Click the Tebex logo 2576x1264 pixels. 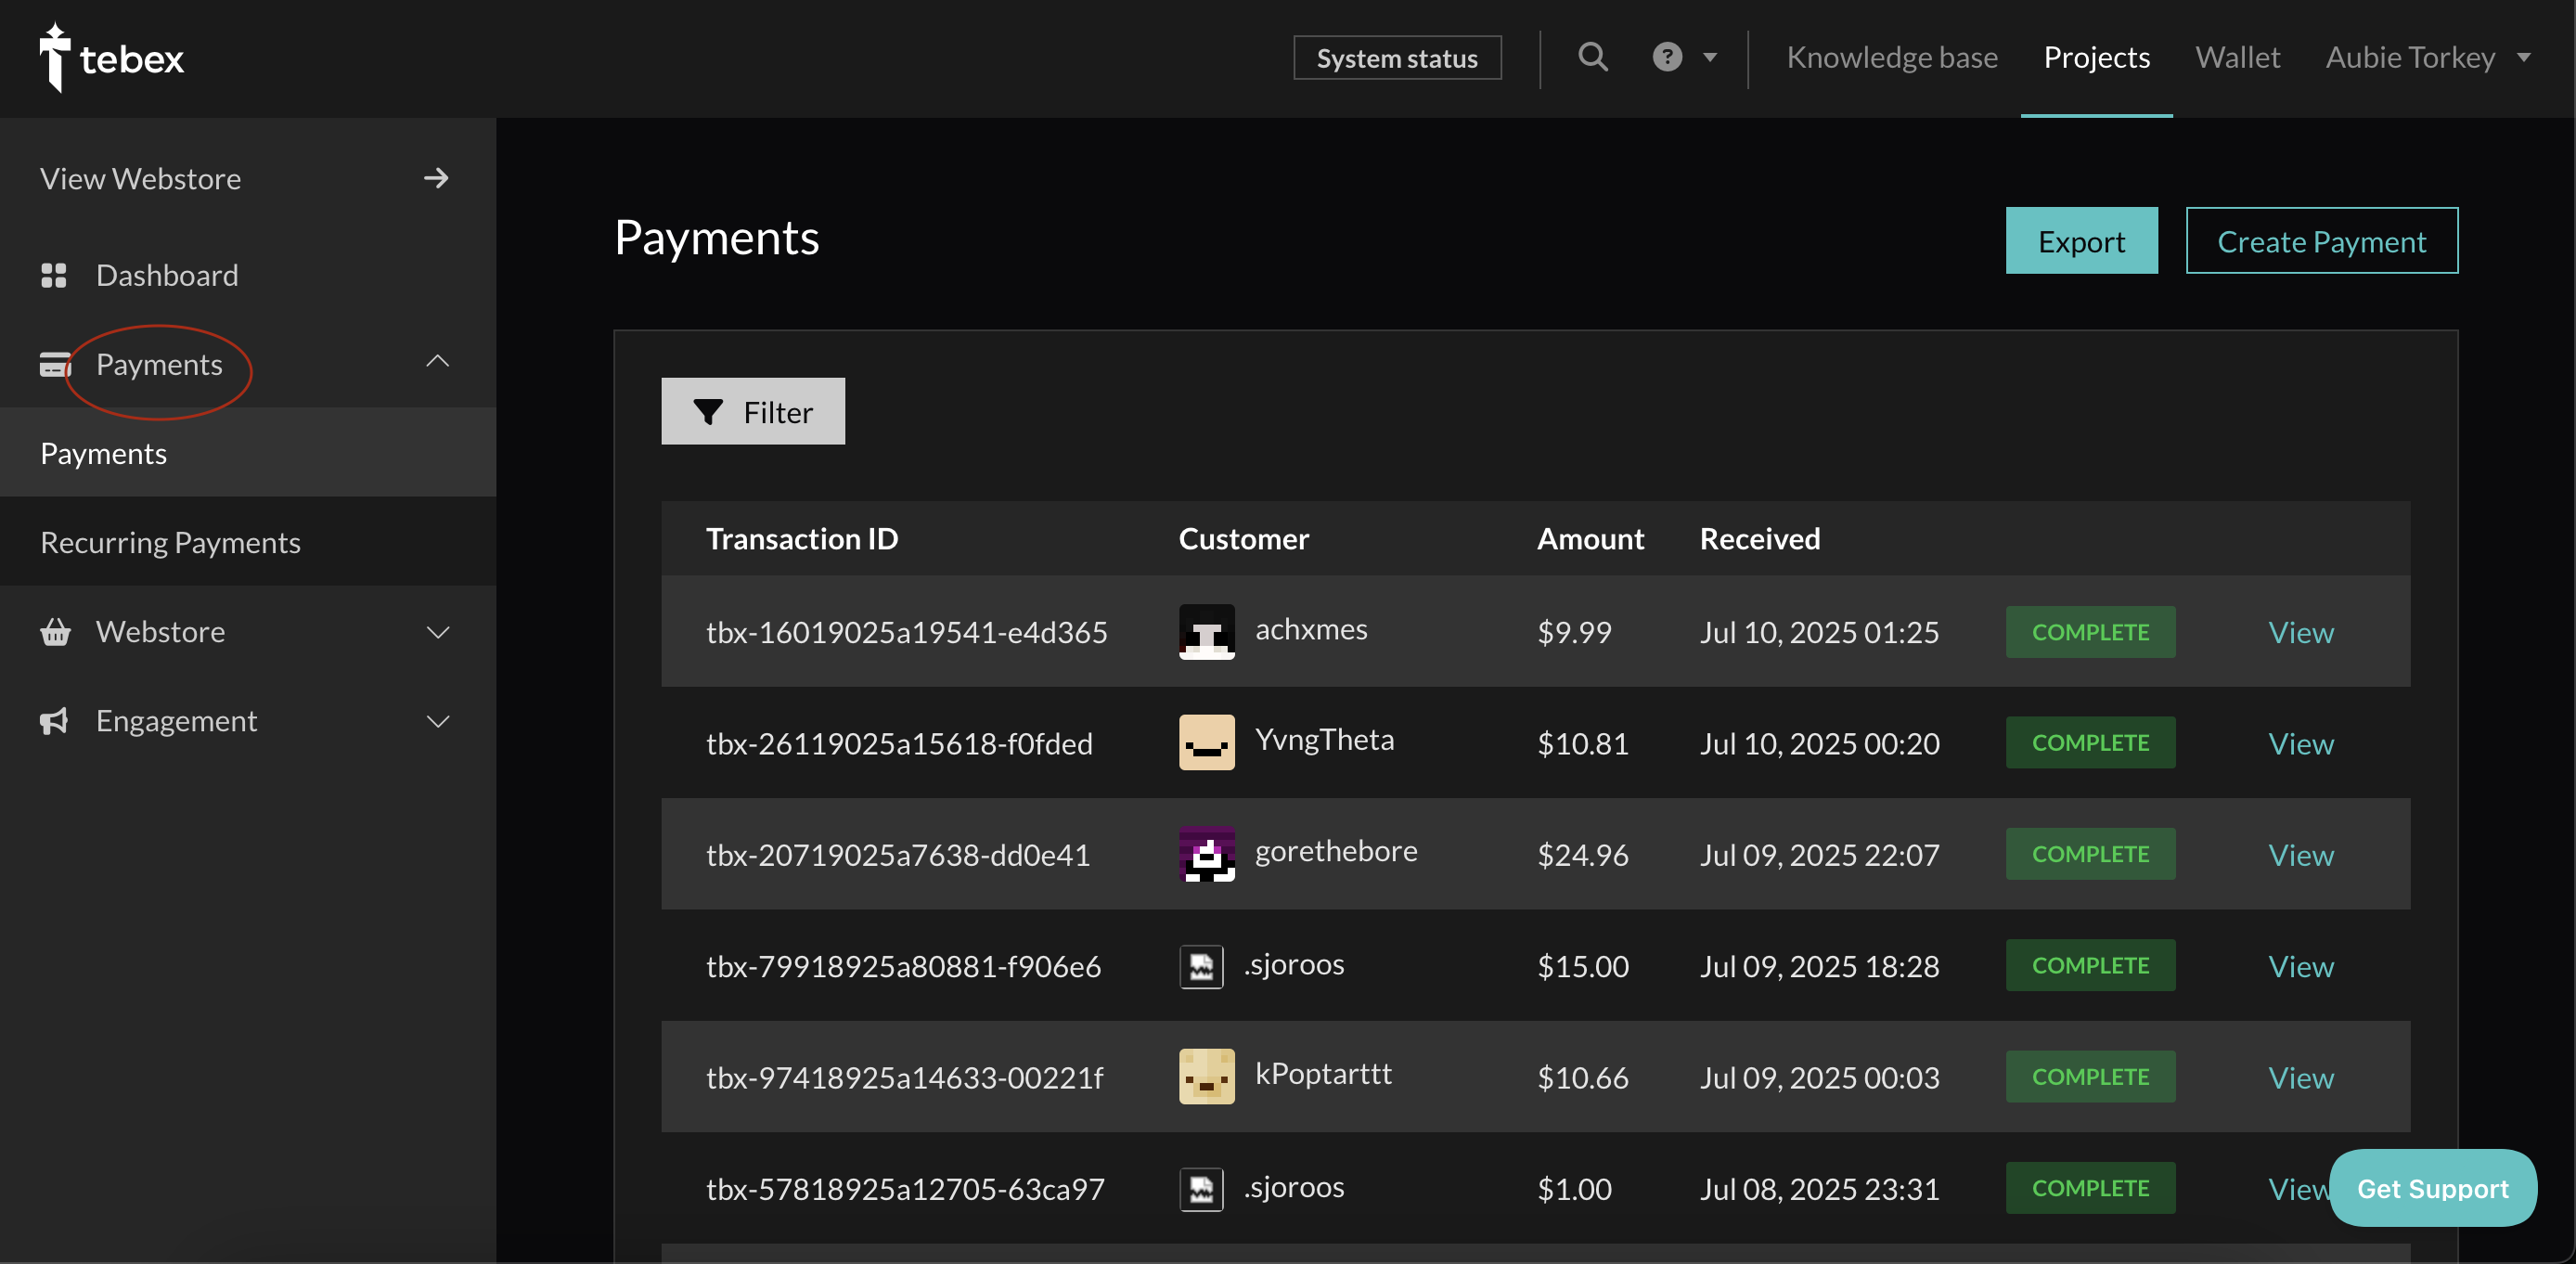(111, 58)
